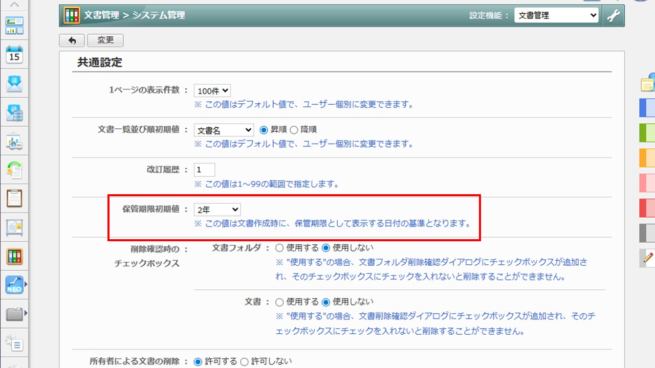Click the clipboard icon in sidebar
The image size is (655, 368).
(14, 198)
